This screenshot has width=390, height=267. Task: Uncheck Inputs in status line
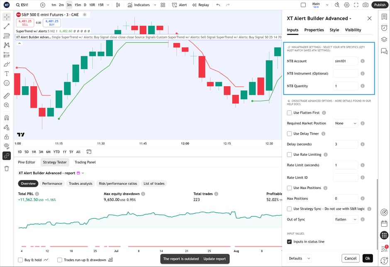pyautogui.click(x=289, y=242)
